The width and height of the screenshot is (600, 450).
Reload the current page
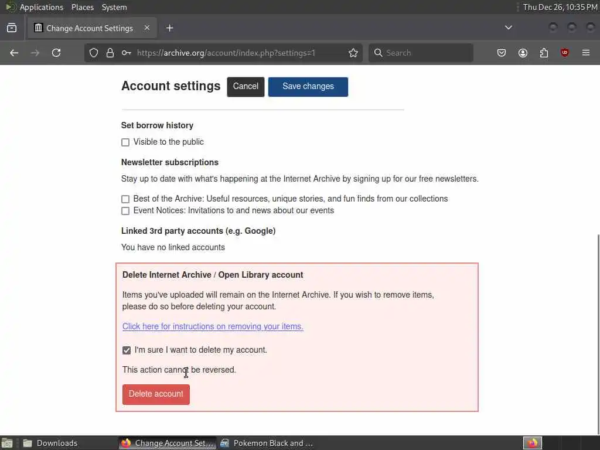56,53
